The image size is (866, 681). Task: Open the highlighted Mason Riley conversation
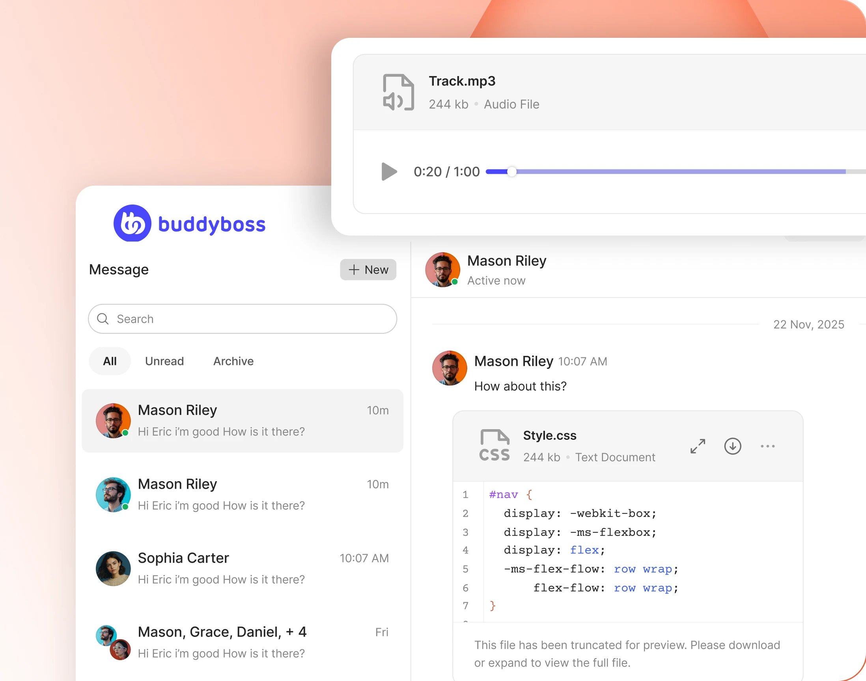click(243, 421)
